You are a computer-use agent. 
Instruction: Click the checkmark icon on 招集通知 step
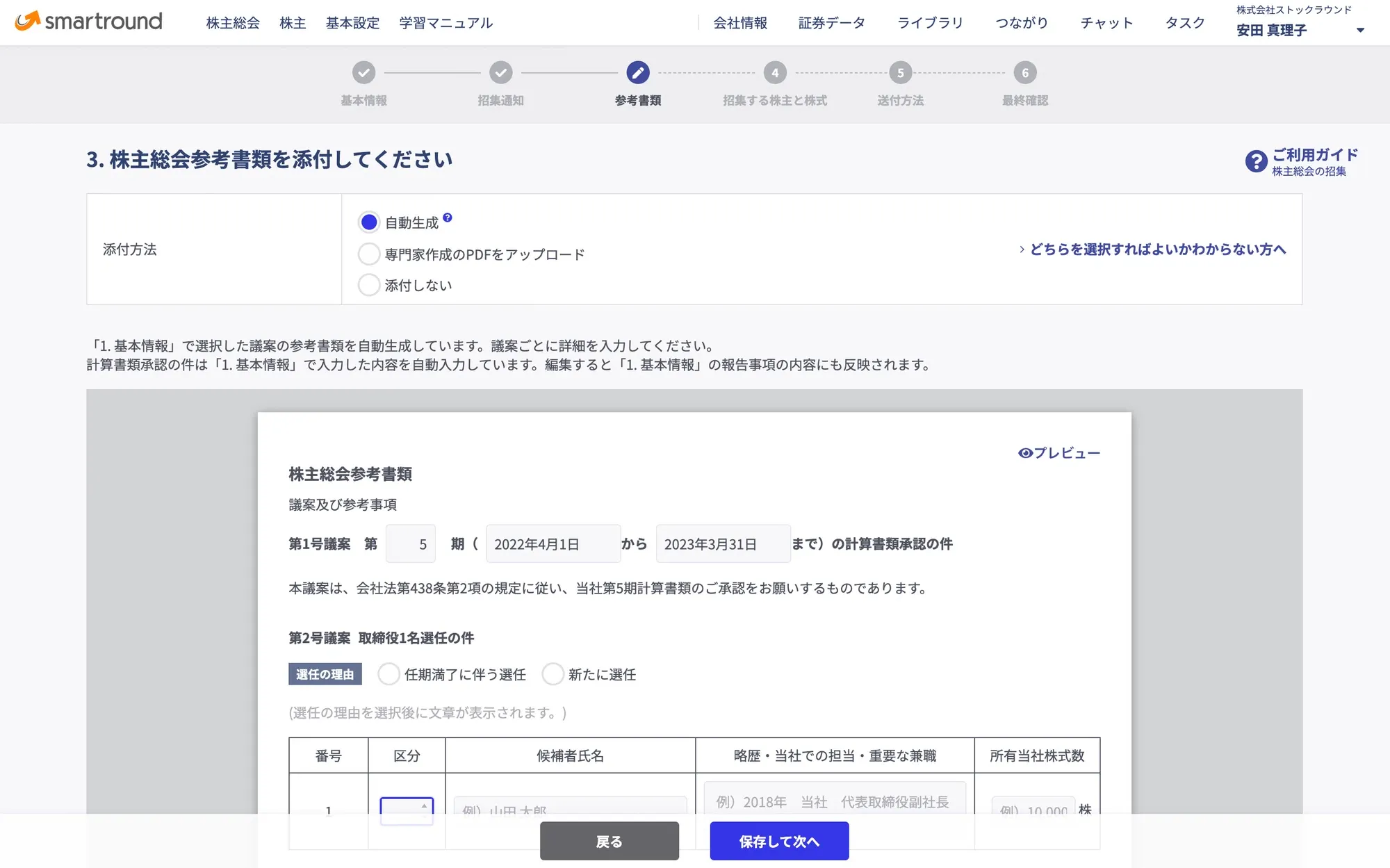click(500, 72)
